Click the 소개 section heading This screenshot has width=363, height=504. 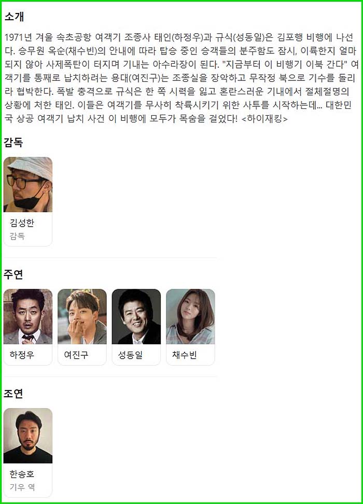[x=14, y=17]
